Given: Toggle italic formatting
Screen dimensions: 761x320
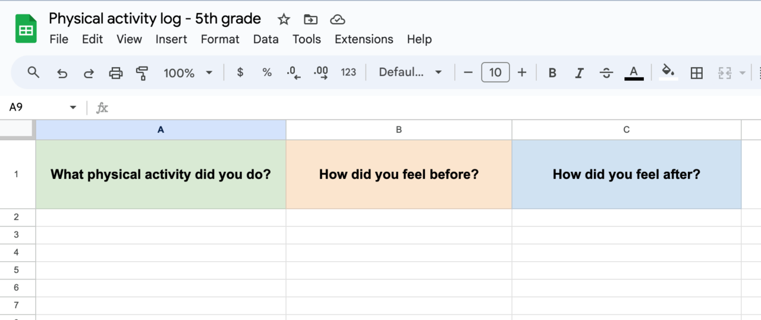Looking at the screenshot, I should click(x=579, y=73).
